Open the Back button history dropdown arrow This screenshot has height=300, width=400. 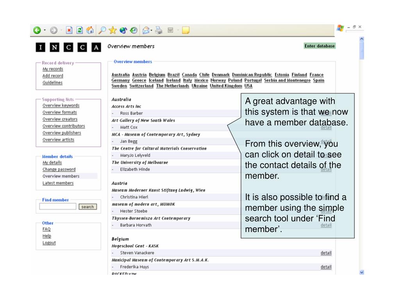45,30
